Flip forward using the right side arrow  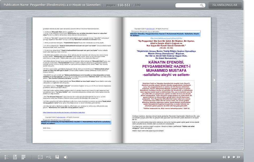215,80
